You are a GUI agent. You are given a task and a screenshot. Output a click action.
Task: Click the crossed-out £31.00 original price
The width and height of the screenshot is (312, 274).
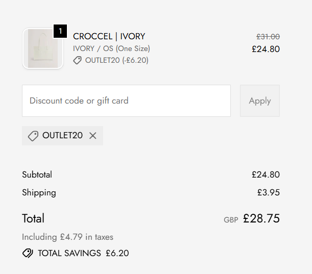tap(268, 37)
